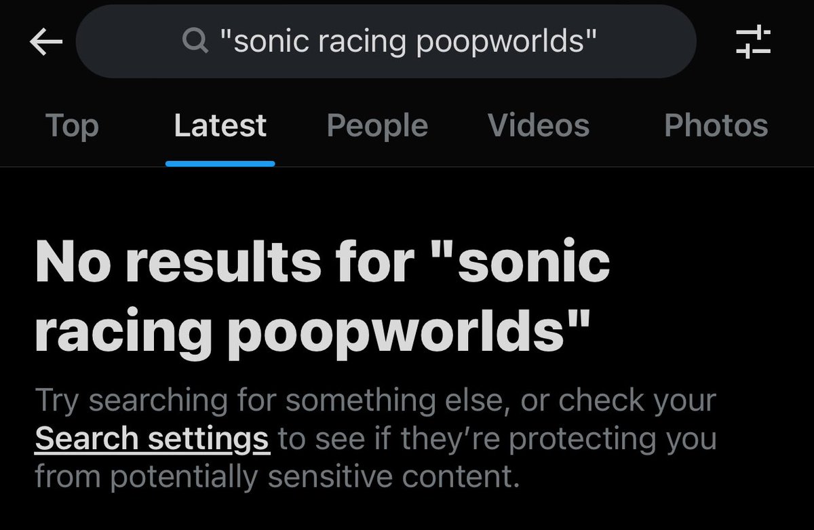Tap the blue underline beneath Latest

pos(220,164)
